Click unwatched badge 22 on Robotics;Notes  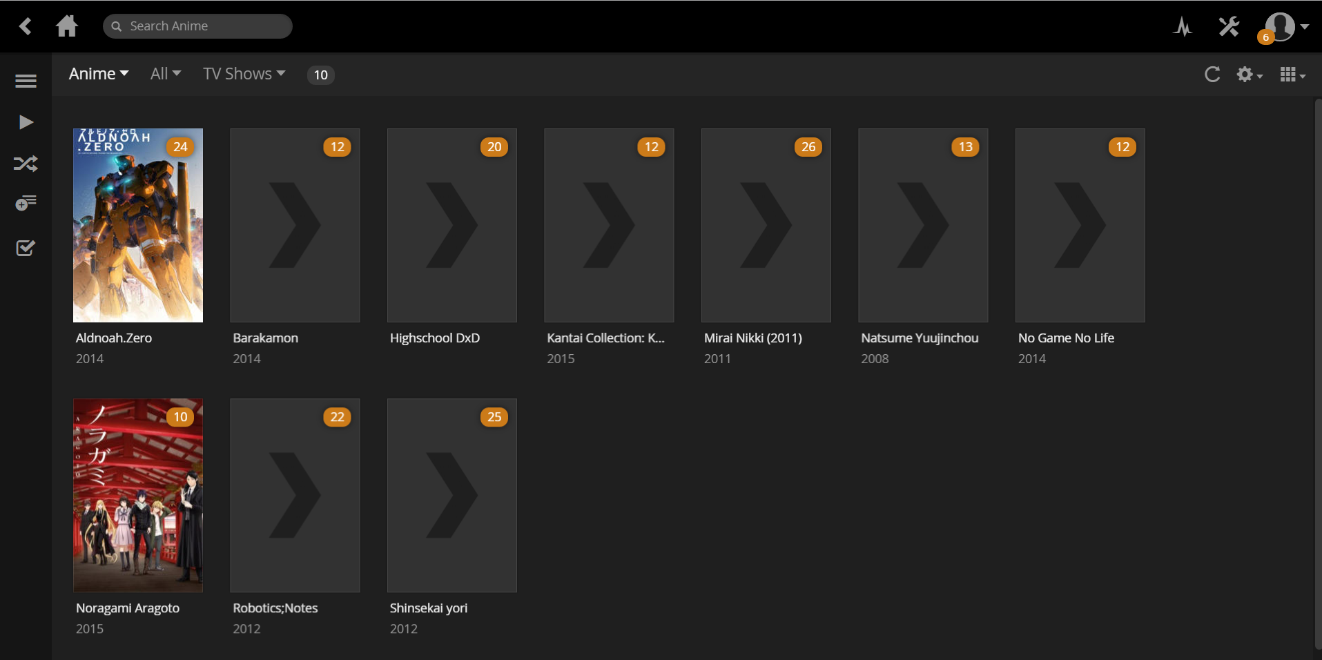click(337, 417)
